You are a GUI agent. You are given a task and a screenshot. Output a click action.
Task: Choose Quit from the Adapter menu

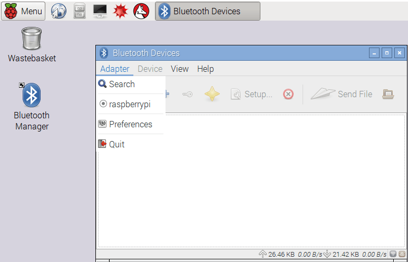(131, 144)
